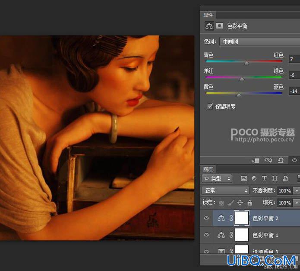Click the 色彩平衡 2 balance scale icon
Viewport: 300px width, 271px height.
coord(221,218)
